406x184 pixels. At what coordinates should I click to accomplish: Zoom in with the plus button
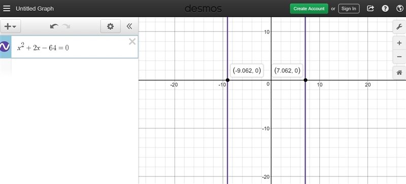click(399, 43)
